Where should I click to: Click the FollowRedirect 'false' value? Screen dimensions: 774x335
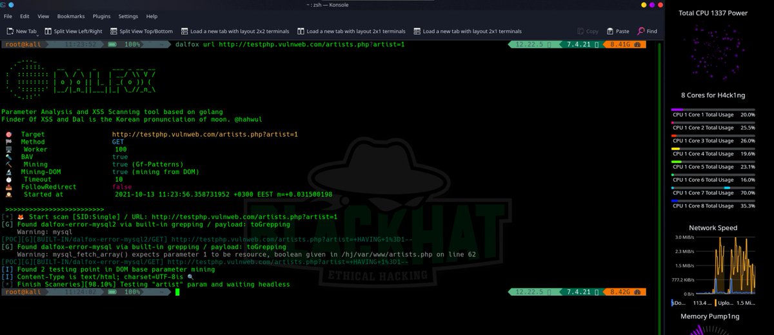pyautogui.click(x=122, y=187)
